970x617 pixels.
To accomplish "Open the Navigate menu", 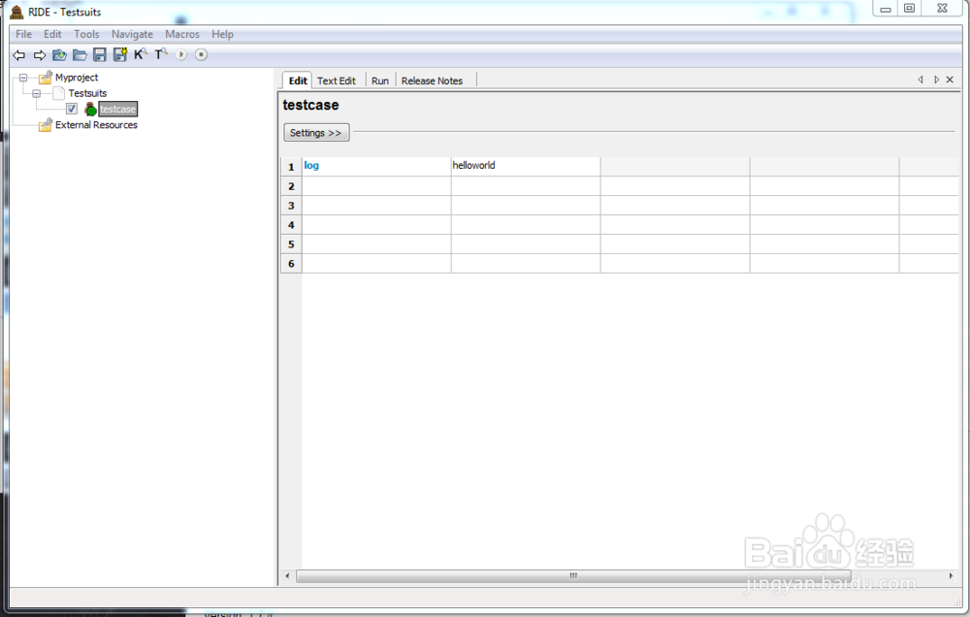I will (x=132, y=34).
